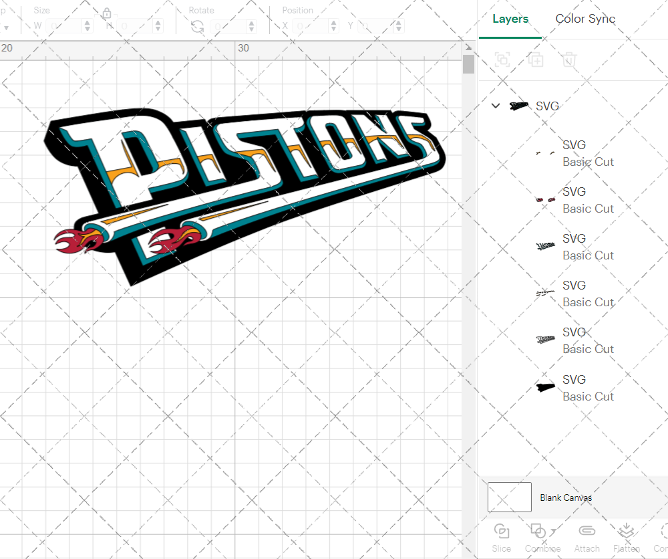Image resolution: width=668 pixels, height=559 pixels.
Task: Click the rotate angle input field
Action: click(228, 26)
